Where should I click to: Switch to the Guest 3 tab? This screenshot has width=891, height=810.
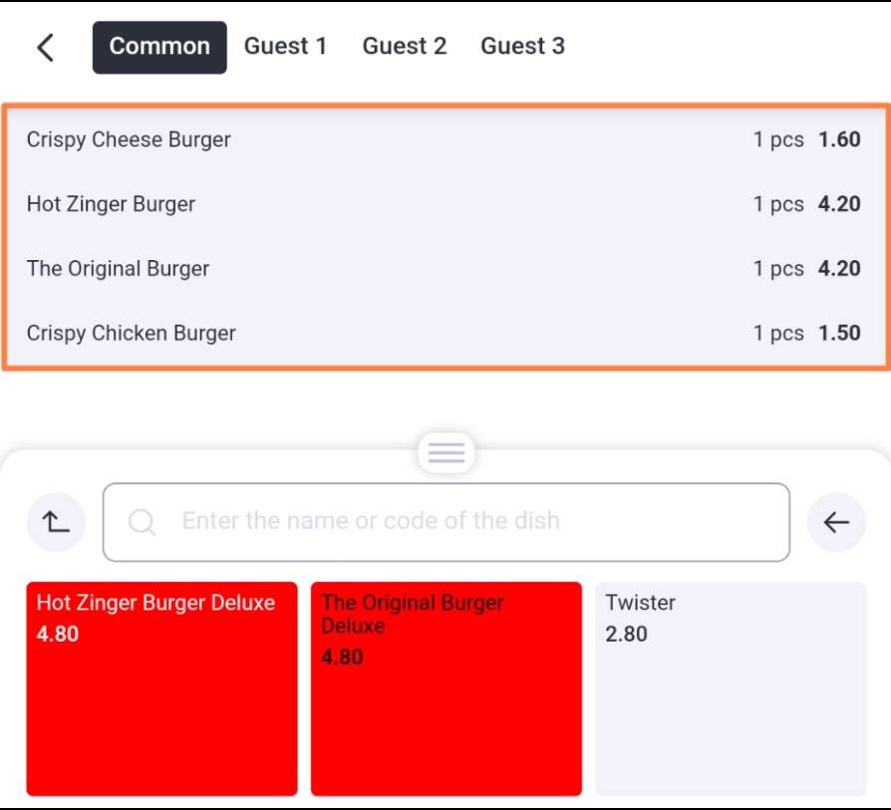pyautogui.click(x=523, y=46)
